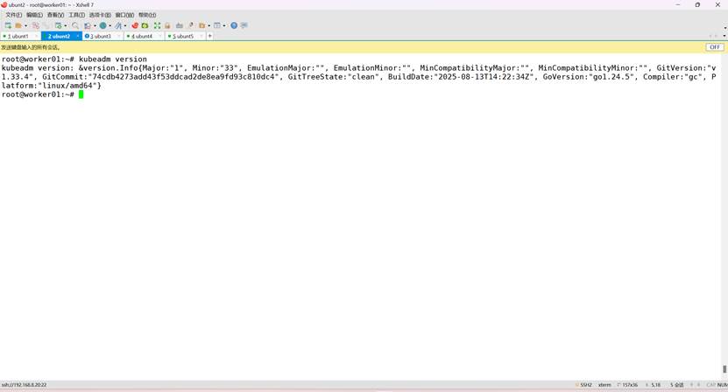This screenshot has width=728, height=392.
Task: Click the ssh://192.168.8.20:22 status text
Action: click(25, 385)
